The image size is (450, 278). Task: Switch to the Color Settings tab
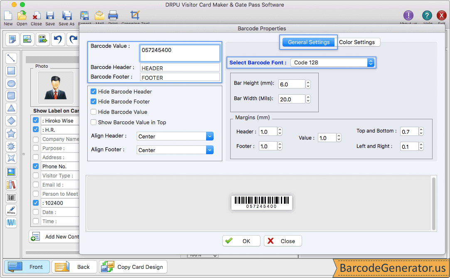(x=357, y=42)
